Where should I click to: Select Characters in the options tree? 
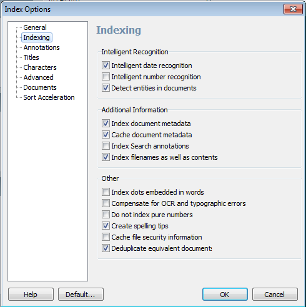click(x=40, y=67)
